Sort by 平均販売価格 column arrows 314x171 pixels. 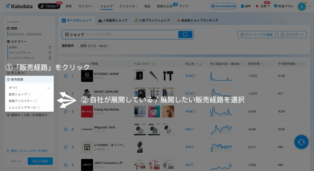pyautogui.click(x=302, y=64)
